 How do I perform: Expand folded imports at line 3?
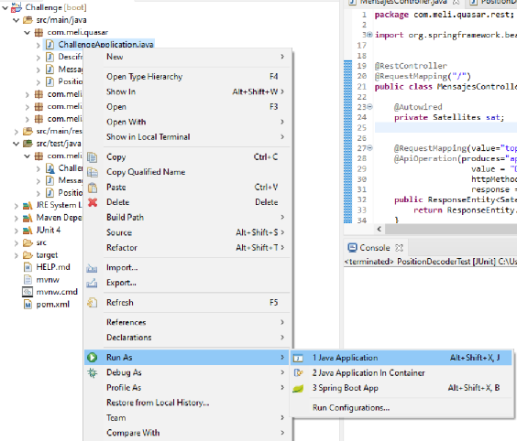click(x=370, y=35)
